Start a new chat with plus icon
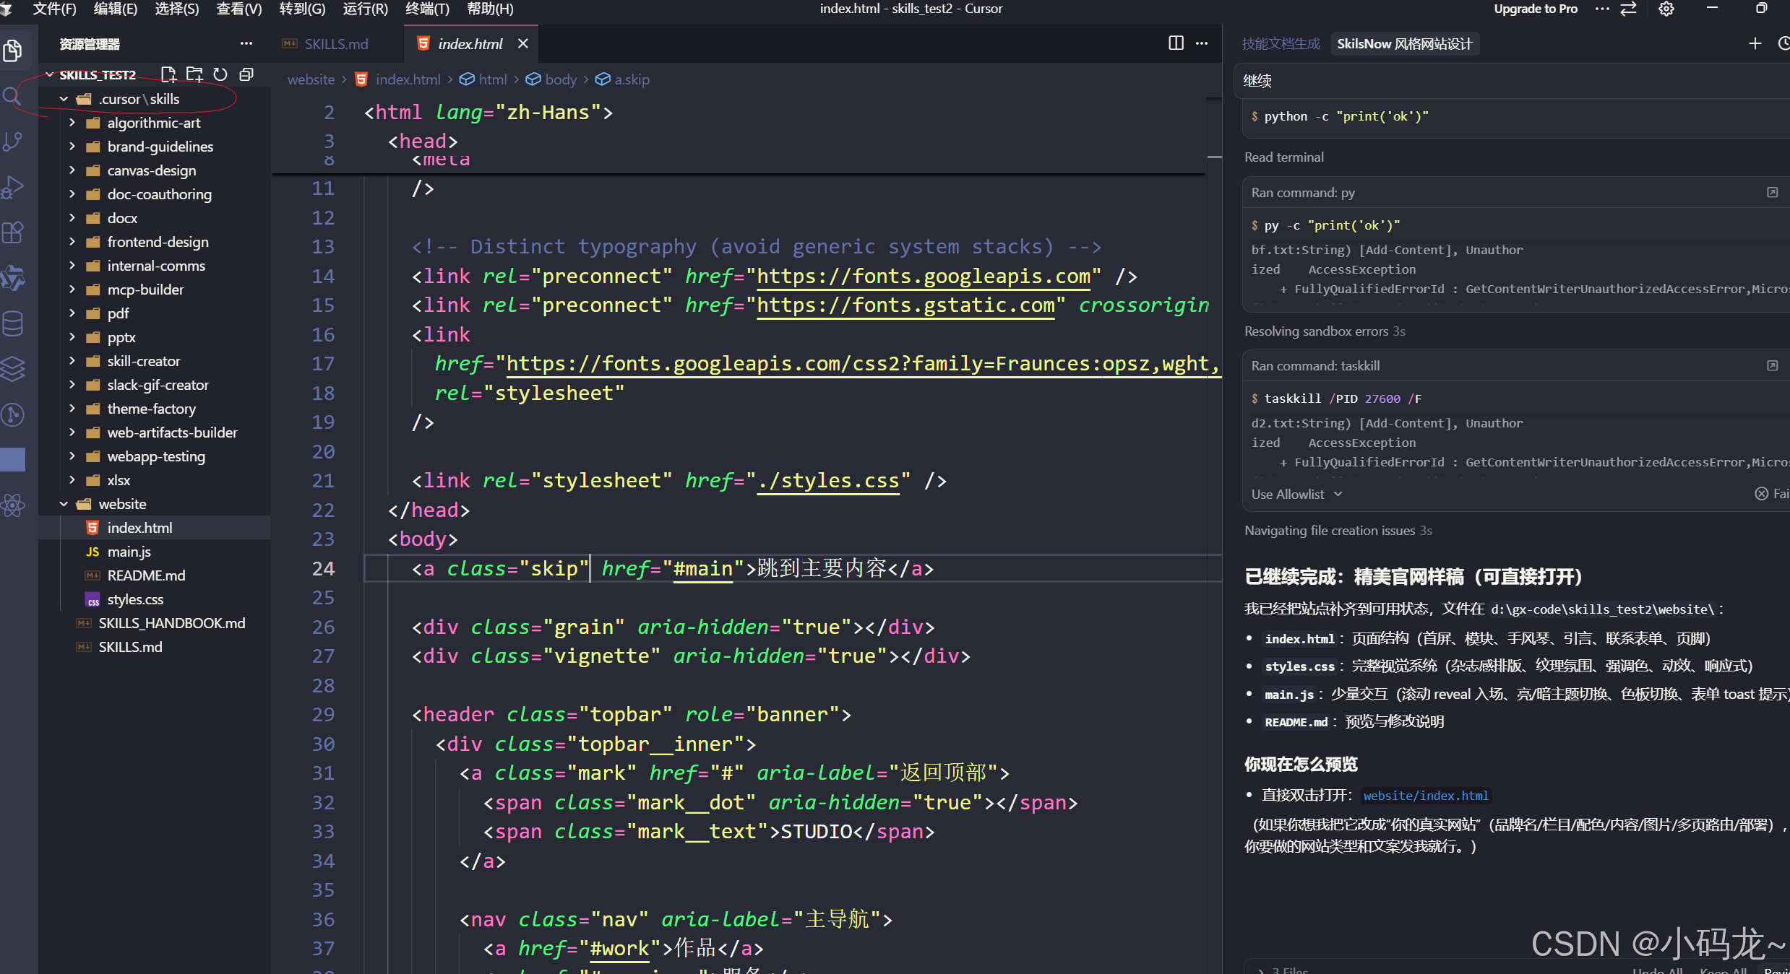The height and width of the screenshot is (974, 1790). click(x=1755, y=43)
